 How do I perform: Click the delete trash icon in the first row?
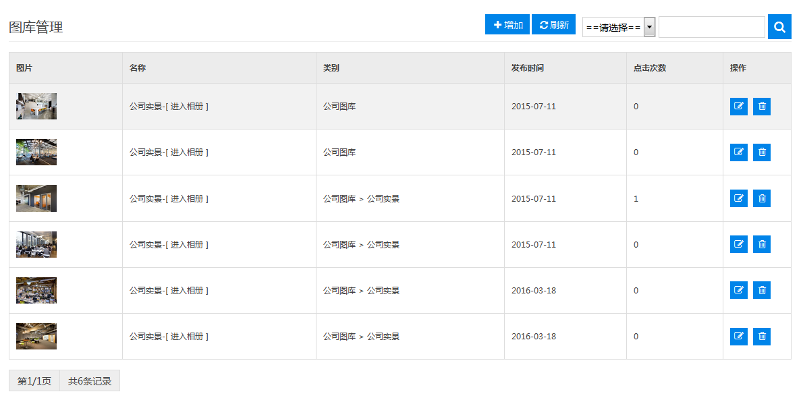click(x=762, y=107)
